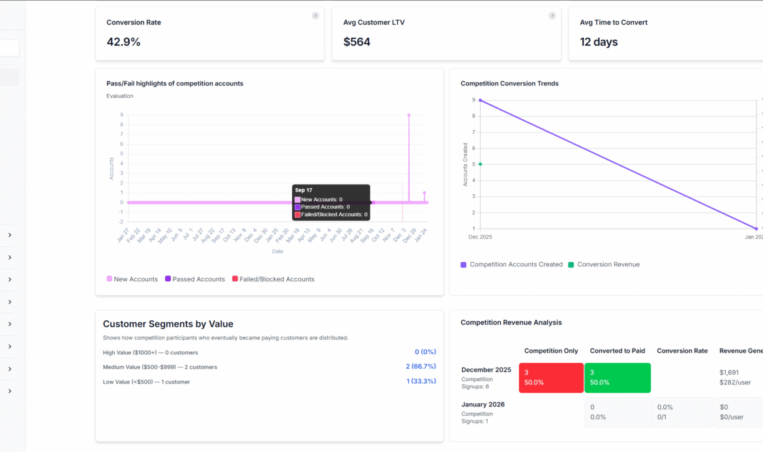Click the info icon on Conversion Rate card
Screen dimensions: 763x452
pos(316,16)
